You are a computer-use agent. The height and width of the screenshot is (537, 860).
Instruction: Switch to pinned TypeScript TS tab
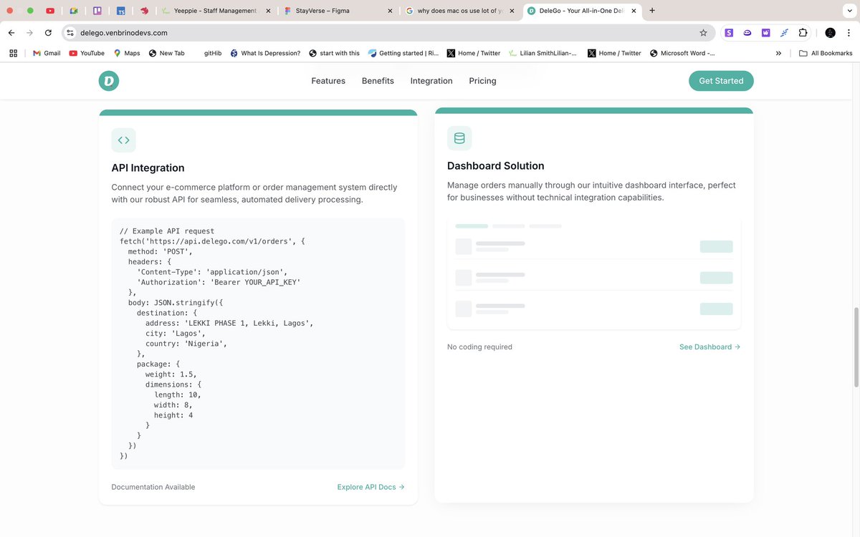tap(121, 11)
